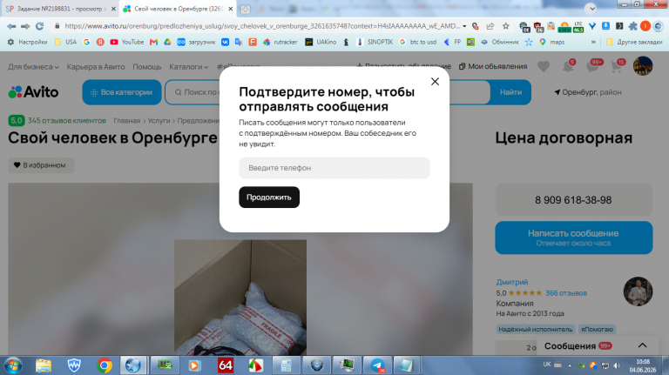Click the Продолжить button in the dialog
The width and height of the screenshot is (669, 375).
tap(269, 198)
